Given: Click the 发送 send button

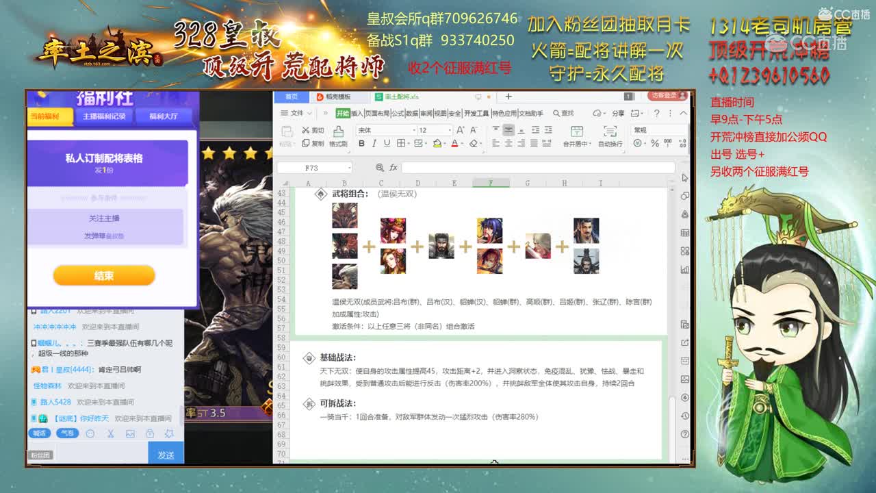Looking at the screenshot, I should 166,455.
